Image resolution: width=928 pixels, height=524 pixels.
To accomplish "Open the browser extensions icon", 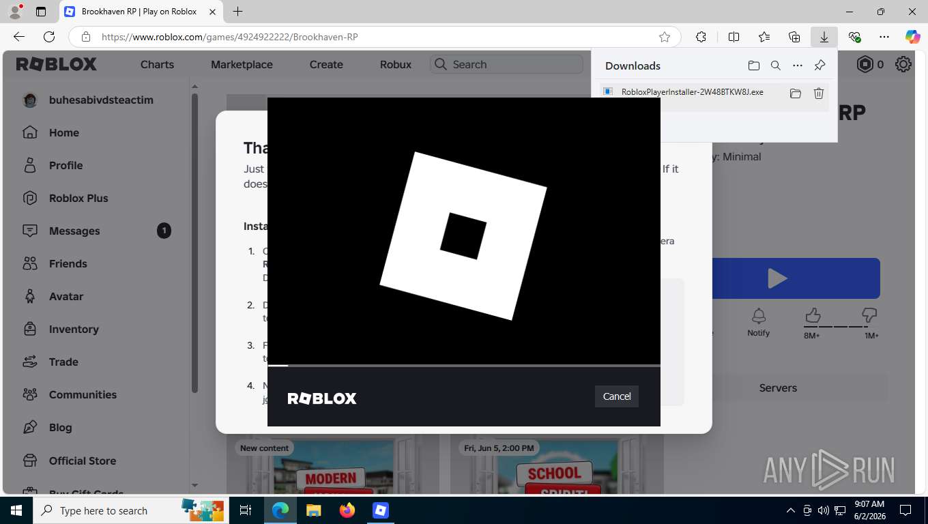I will pos(701,37).
